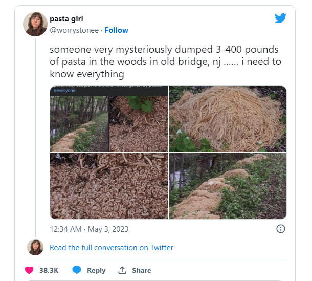Viewport: 312px width, 281px height.
Task: Click the Twitter bird logo icon
Action: pos(281,18)
